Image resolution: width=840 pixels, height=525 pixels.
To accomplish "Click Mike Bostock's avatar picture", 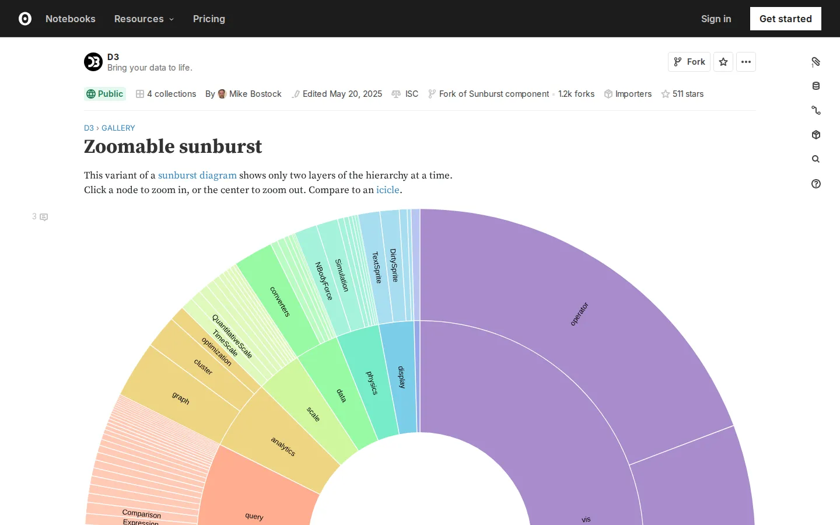I will (222, 94).
